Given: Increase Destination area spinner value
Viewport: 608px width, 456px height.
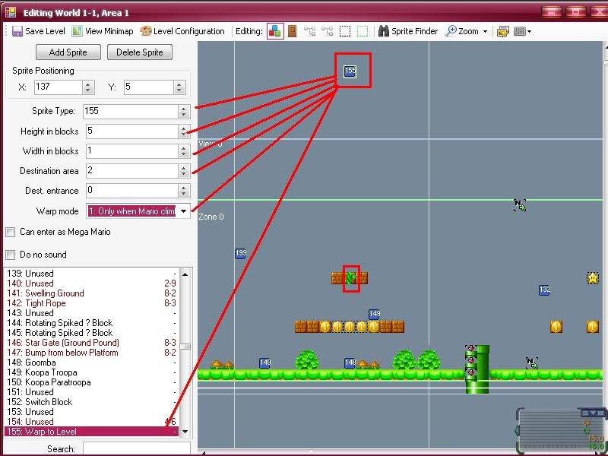Looking at the screenshot, I should [x=184, y=167].
